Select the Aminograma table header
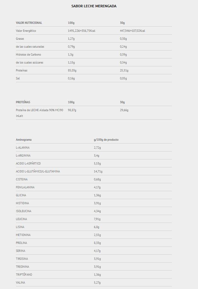Image resolution: width=198 pixels, height=289 pixels. 24,140
